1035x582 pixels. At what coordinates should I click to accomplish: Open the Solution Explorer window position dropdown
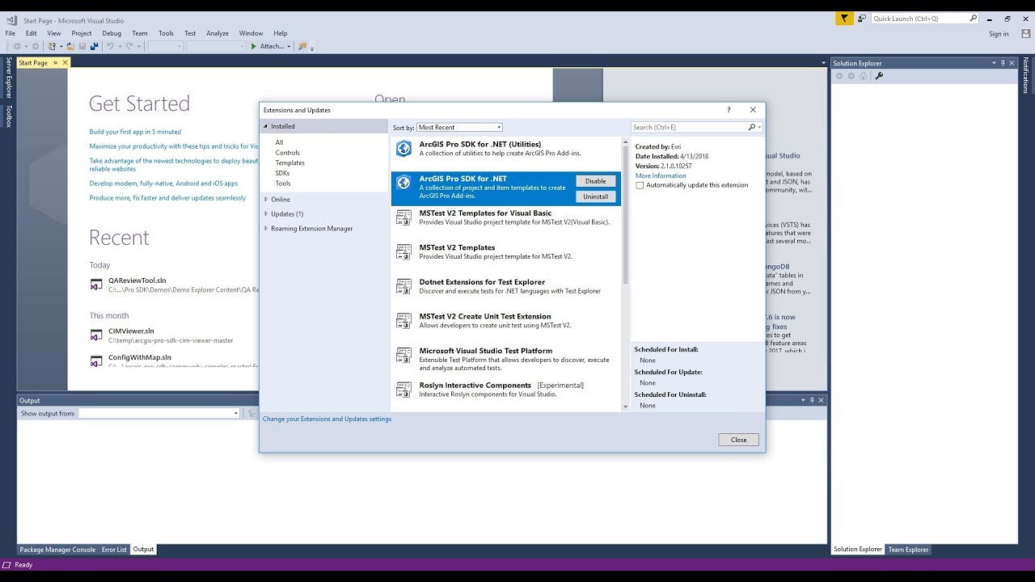994,63
